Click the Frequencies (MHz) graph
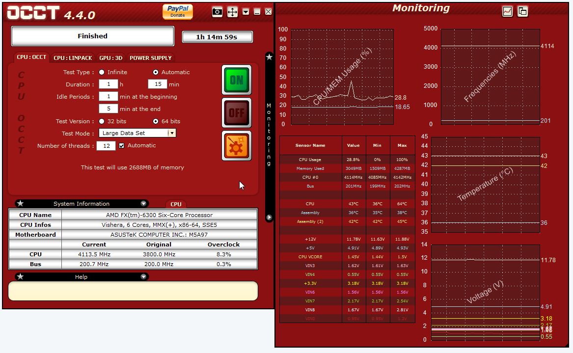573x353 pixels. [x=491, y=77]
